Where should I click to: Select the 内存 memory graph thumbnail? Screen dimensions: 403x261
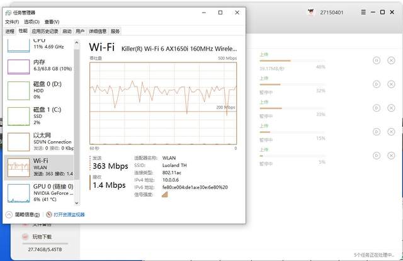18,67
